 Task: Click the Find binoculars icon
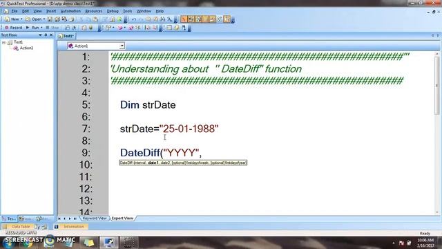tap(163, 19)
